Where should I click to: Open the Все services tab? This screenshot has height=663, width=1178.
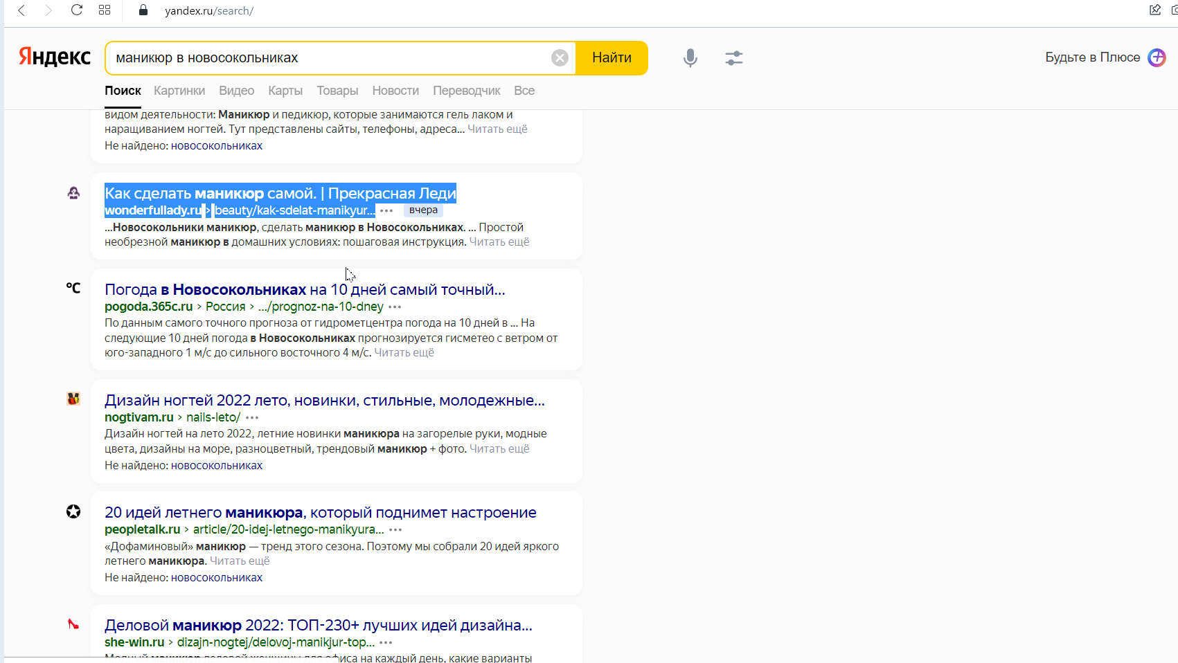point(524,91)
